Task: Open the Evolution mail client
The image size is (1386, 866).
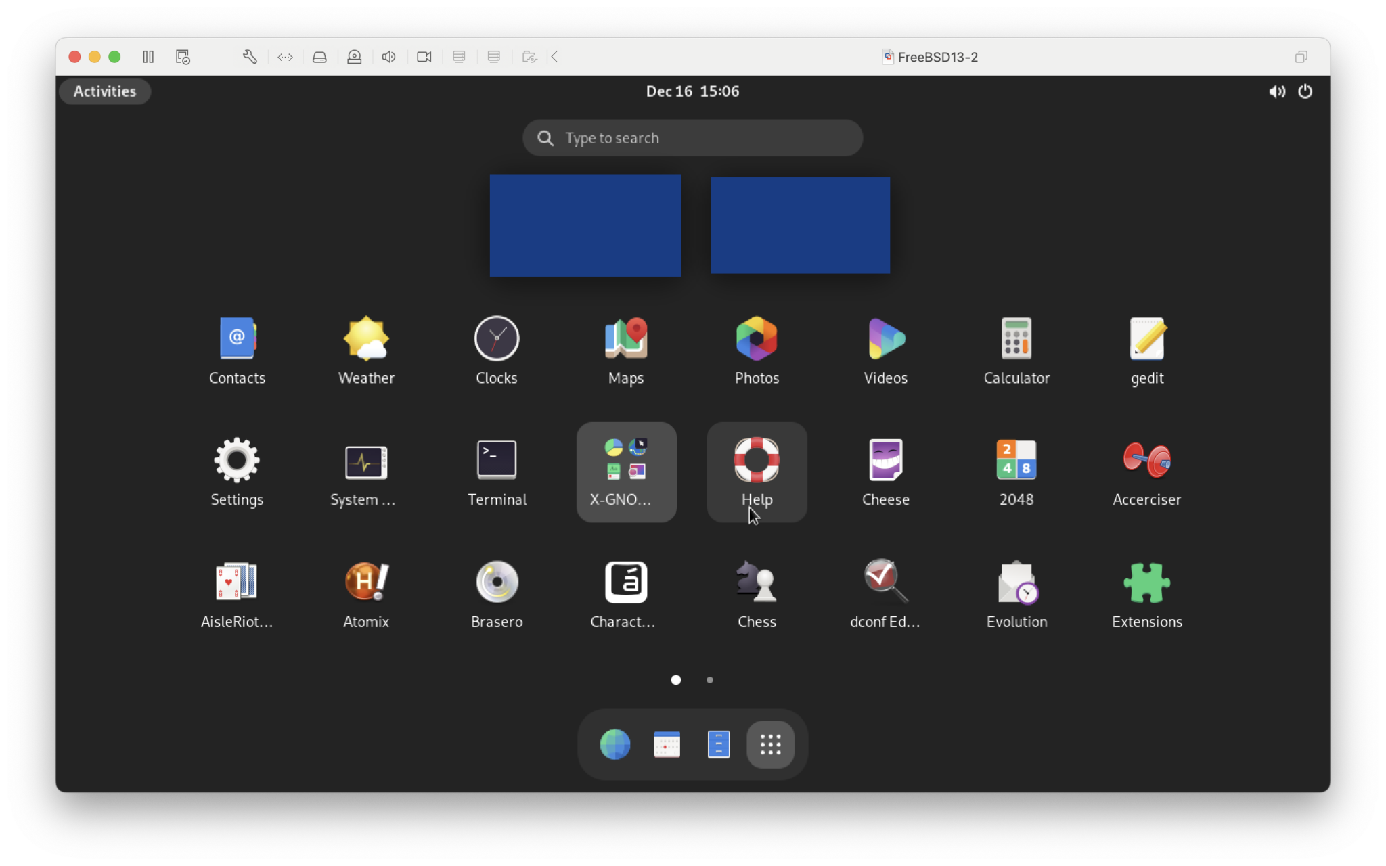Action: point(1016,582)
